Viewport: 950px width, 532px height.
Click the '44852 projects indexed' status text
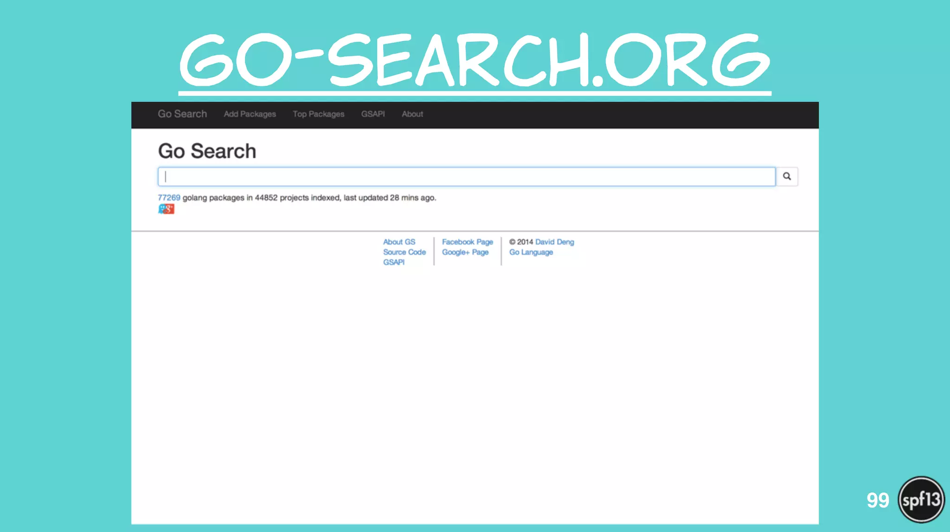coord(297,198)
